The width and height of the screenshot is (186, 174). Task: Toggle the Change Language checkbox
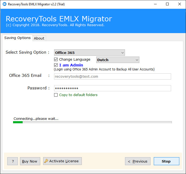[x=56, y=59]
